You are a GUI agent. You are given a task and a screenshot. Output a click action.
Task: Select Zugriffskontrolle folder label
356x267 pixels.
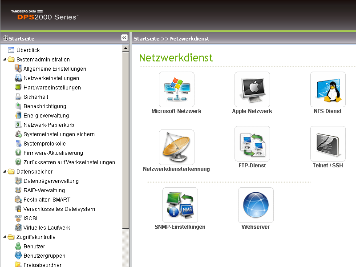coord(36,237)
